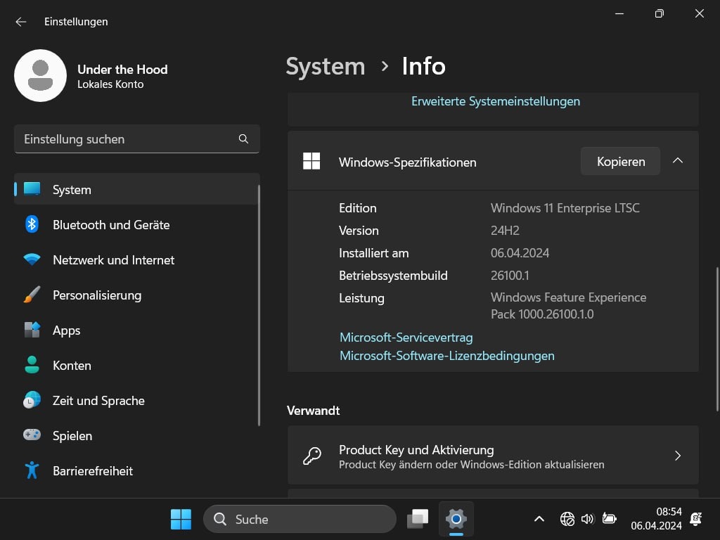Open Product Key und Aktivierung chevron arrow

pos(678,456)
